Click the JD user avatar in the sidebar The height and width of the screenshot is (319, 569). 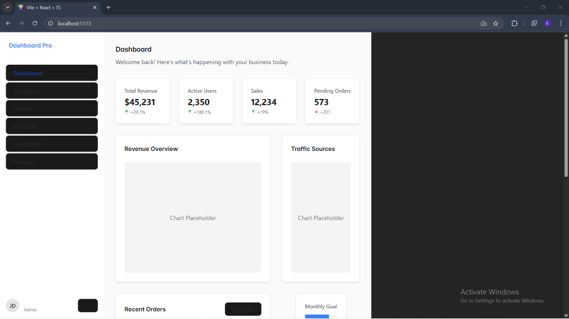point(12,306)
